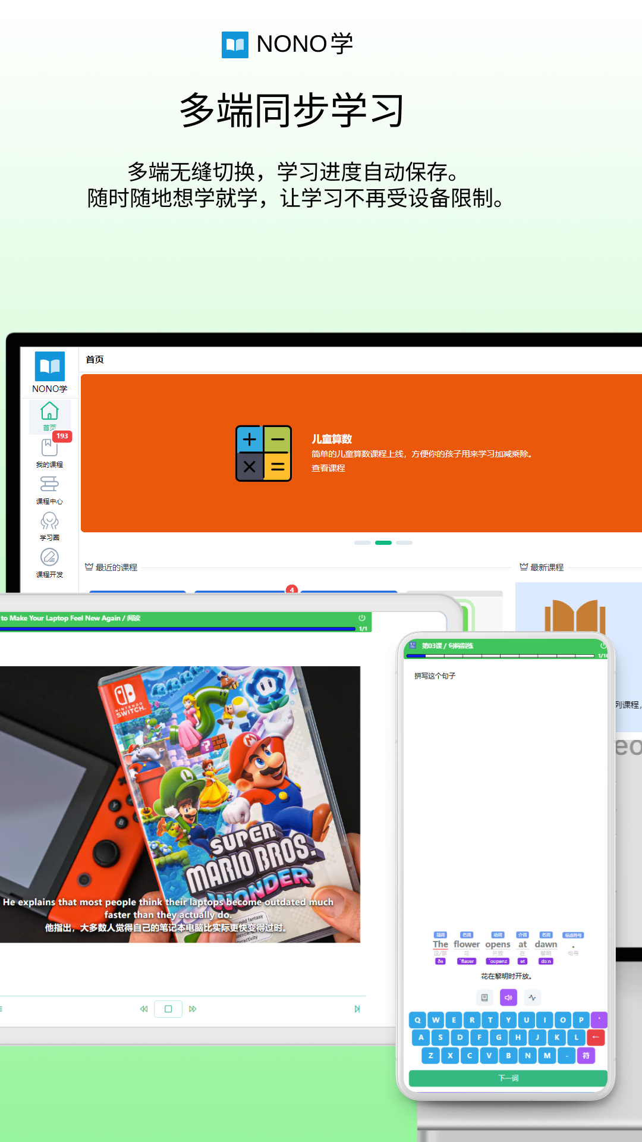Tap the Q key on phone keyboard

417,1019
